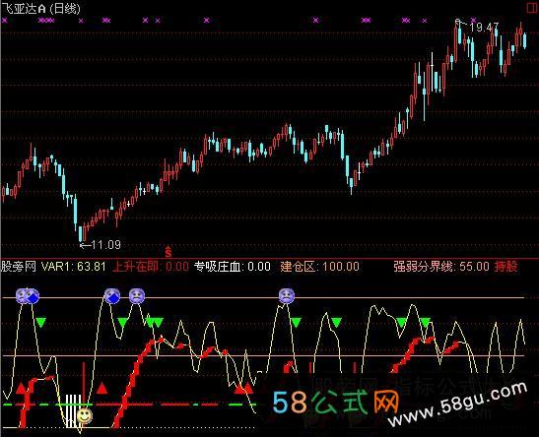Screen dimensions: 539x437
Task: Click the 建仓区: 100.00 label
Action: tap(319, 267)
